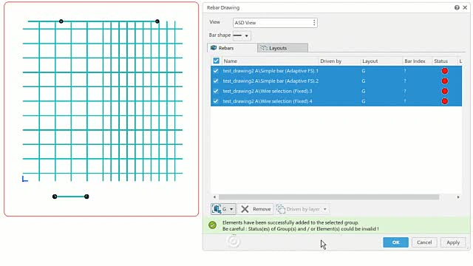This screenshot has width=473, height=266.
Task: Open the ASD View options menu
Action: (314, 23)
